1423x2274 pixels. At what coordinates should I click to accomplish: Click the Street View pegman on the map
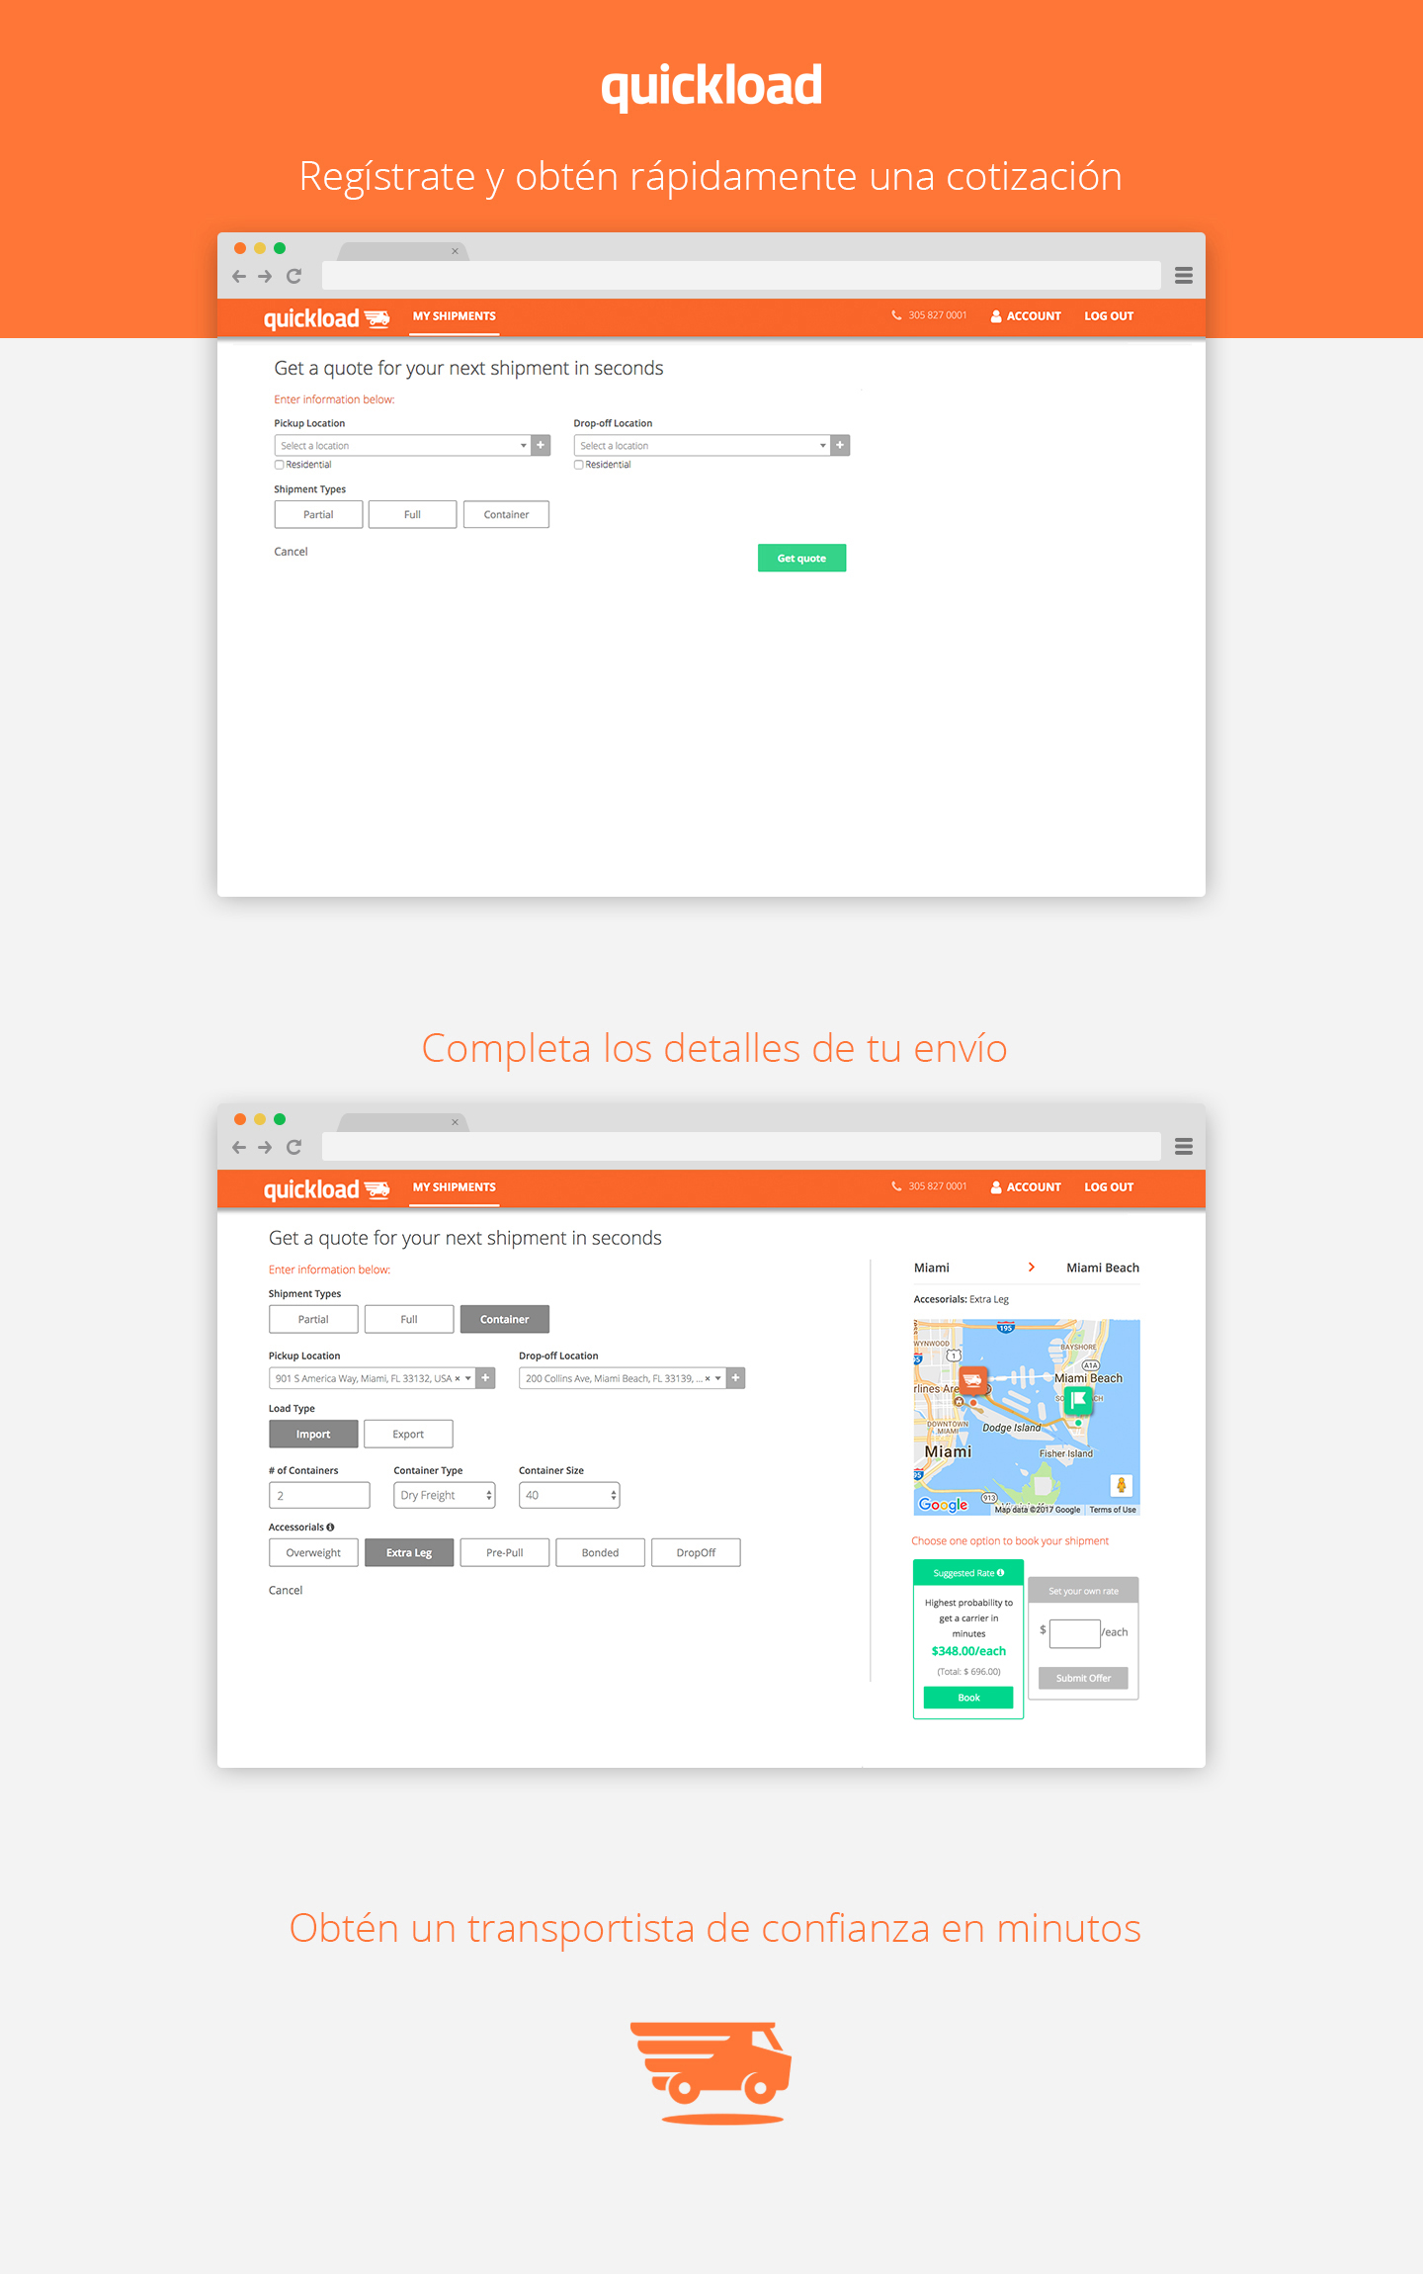[1121, 1485]
